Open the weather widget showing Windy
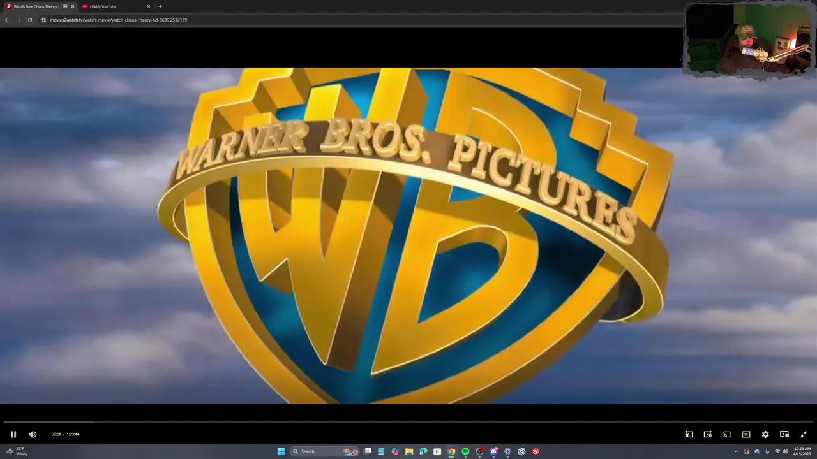This screenshot has height=459, width=817. pyautogui.click(x=17, y=451)
